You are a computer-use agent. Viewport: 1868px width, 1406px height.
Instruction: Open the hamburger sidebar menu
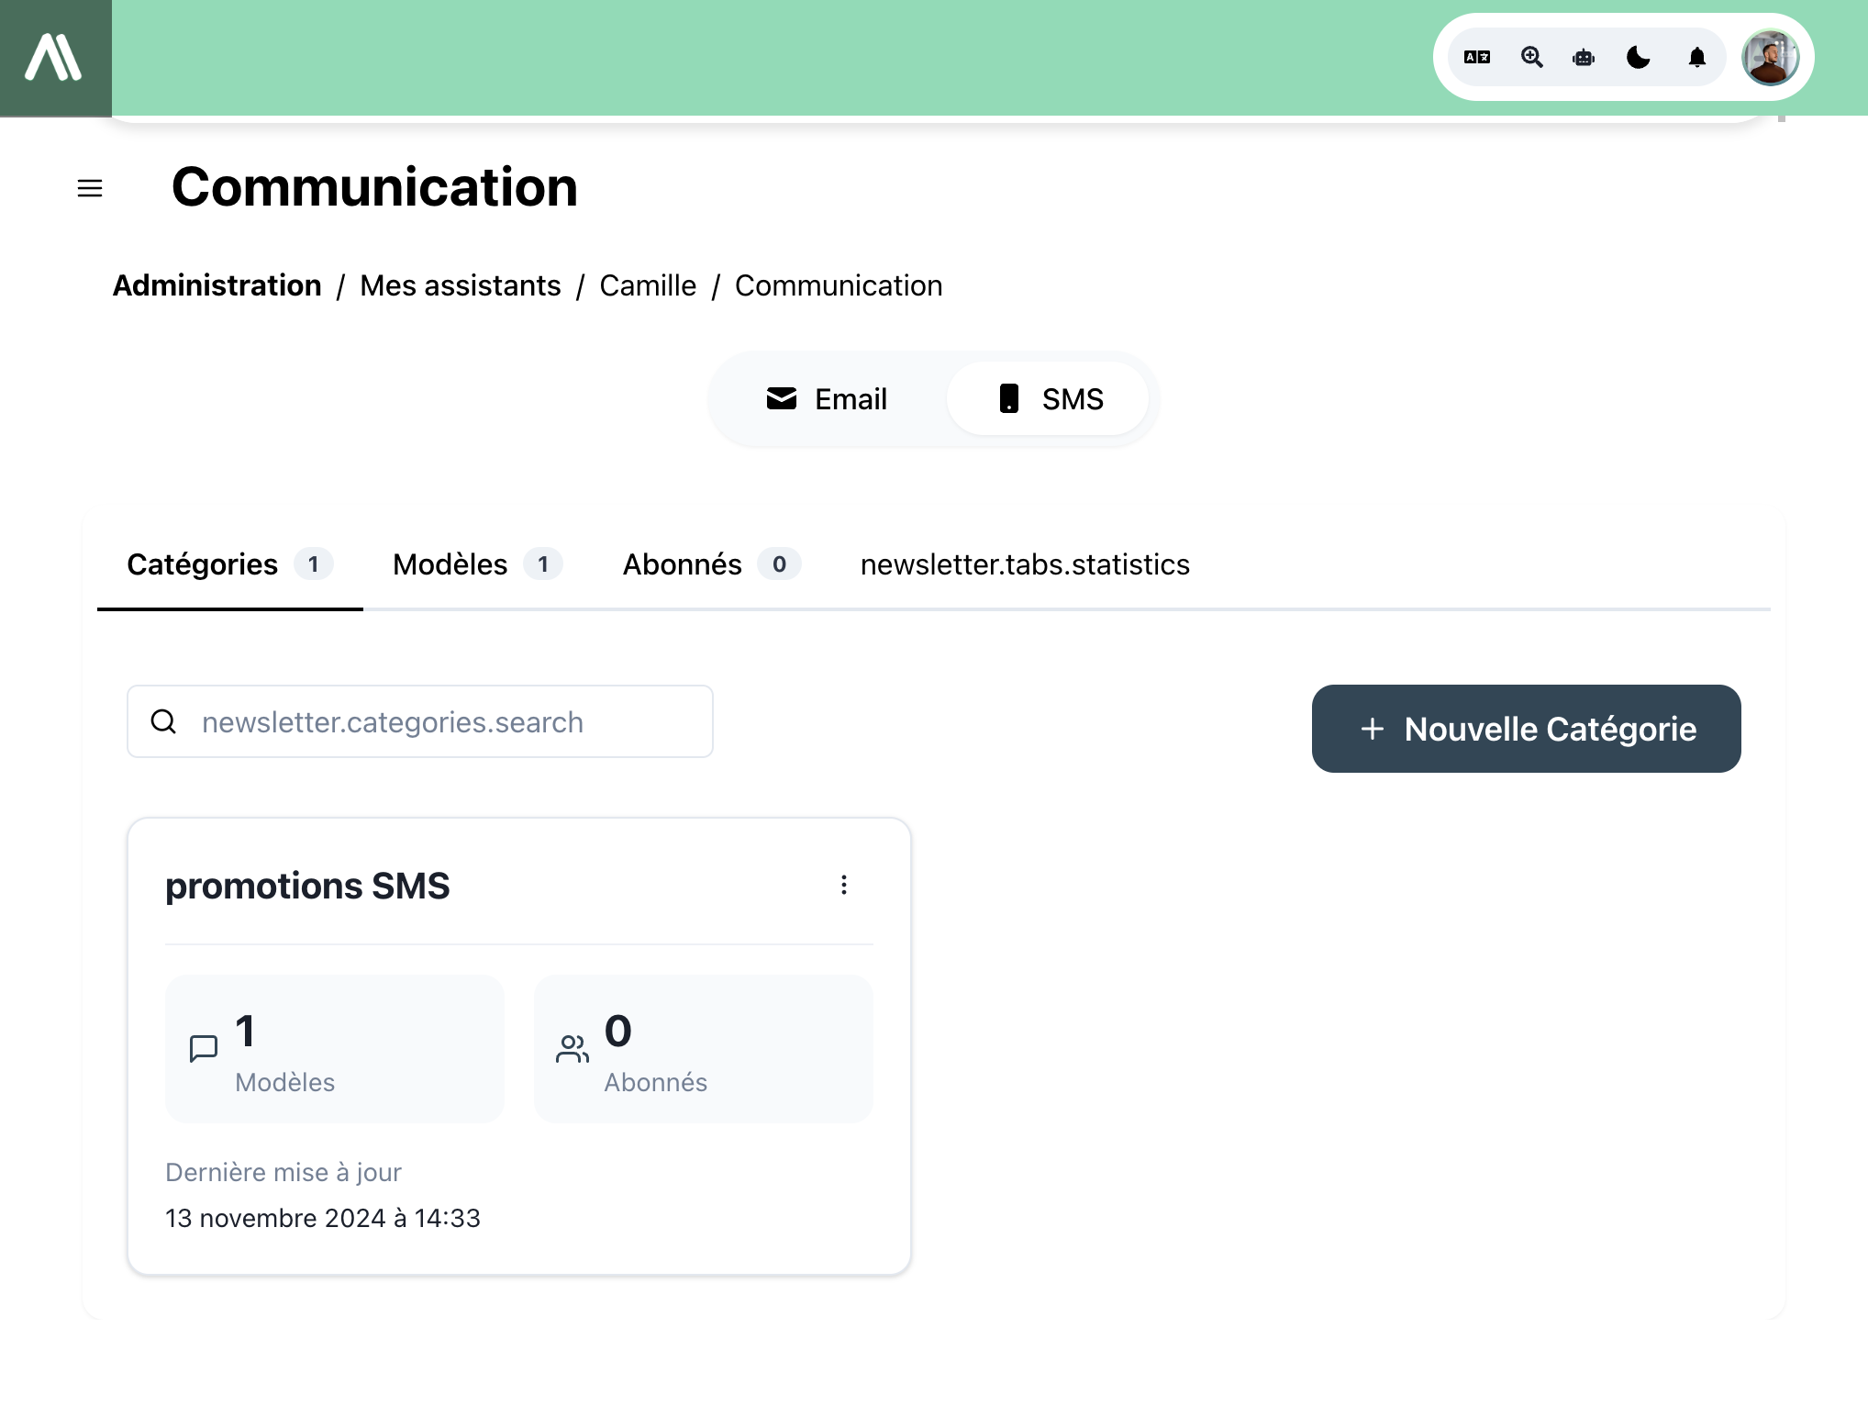click(90, 188)
